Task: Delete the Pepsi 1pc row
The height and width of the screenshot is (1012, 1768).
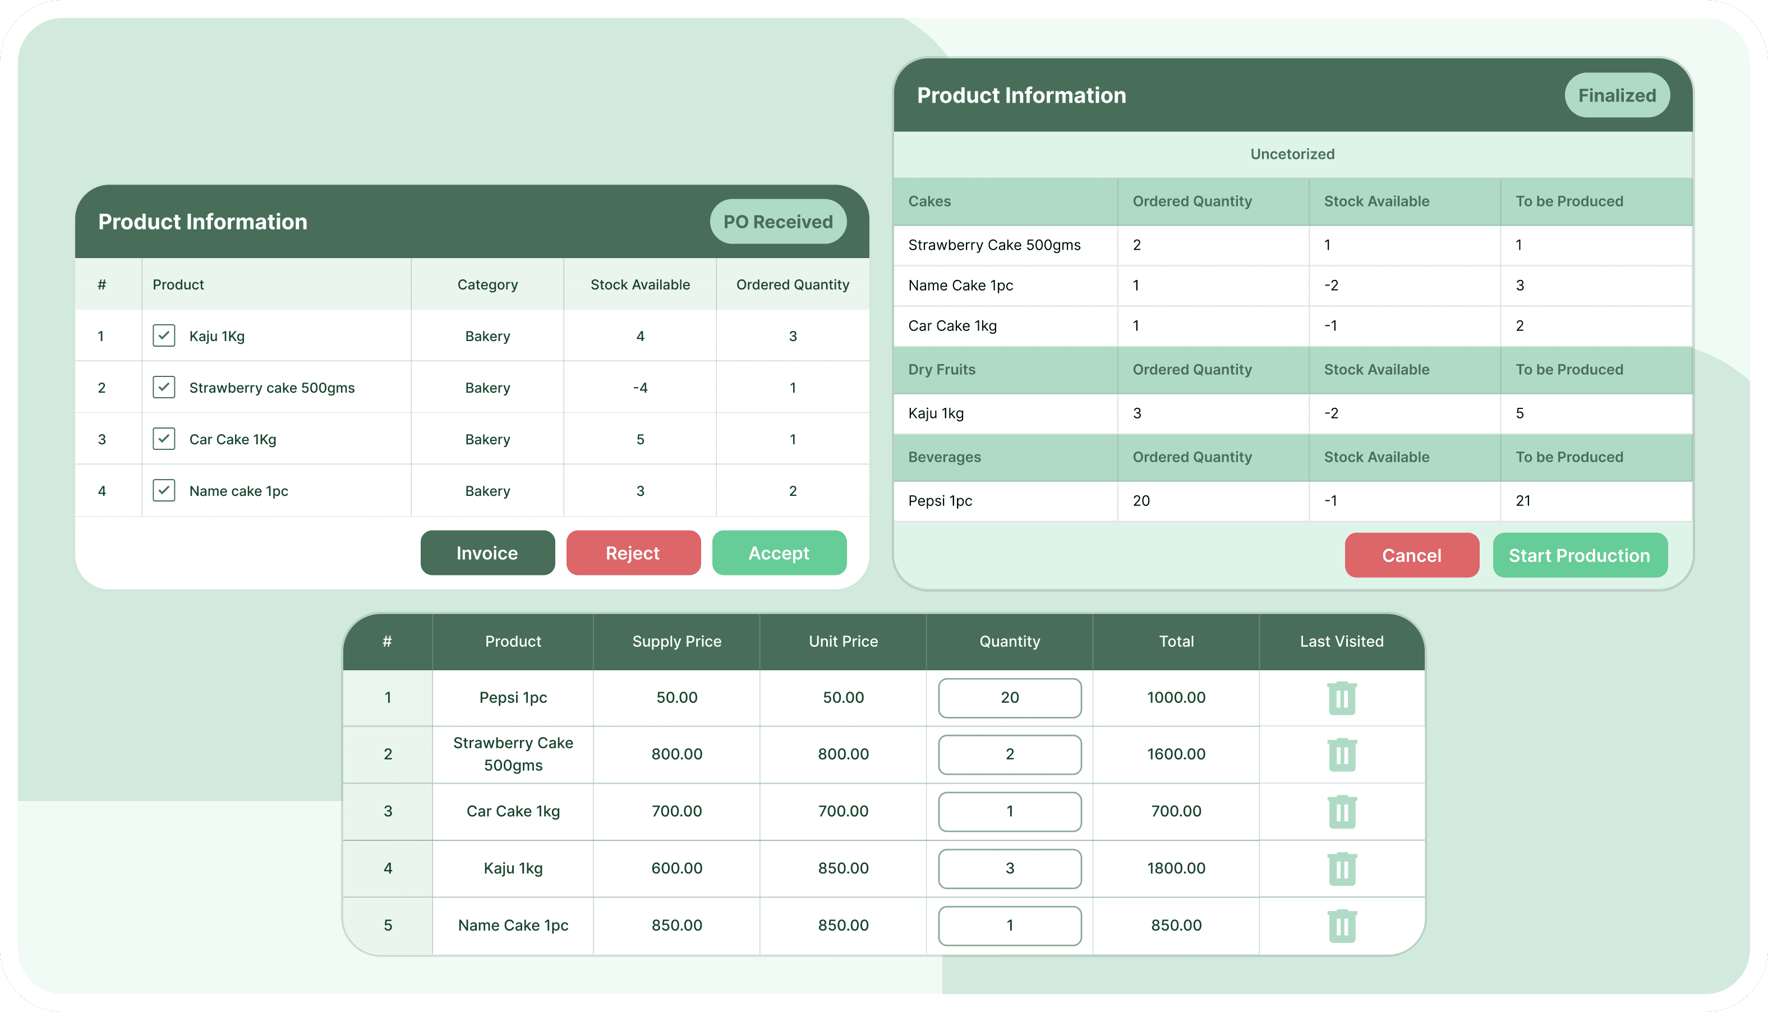Action: [x=1341, y=698]
